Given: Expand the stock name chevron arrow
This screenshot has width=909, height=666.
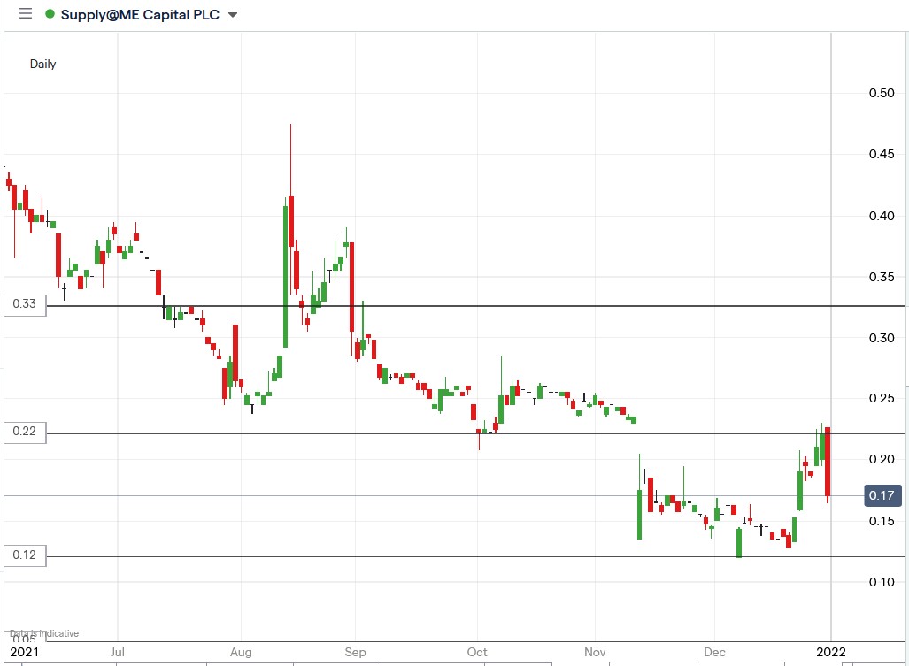Looking at the screenshot, I should pyautogui.click(x=232, y=14).
